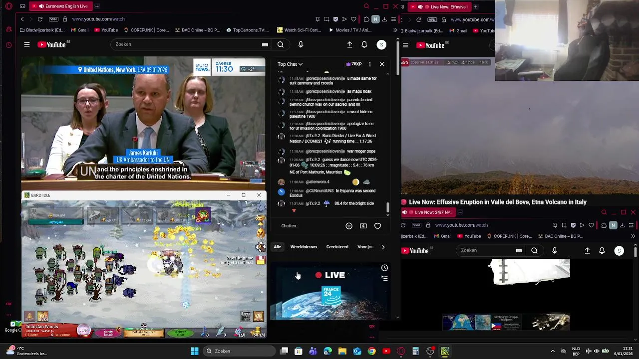Toggle bookmark heart in NASA address bar
The image size is (639, 359).
pos(591,225)
